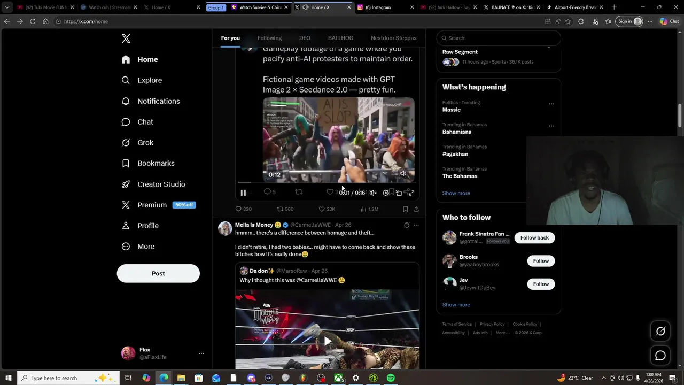
Task: Open picture-in-picture for the video
Action: tap(399, 193)
